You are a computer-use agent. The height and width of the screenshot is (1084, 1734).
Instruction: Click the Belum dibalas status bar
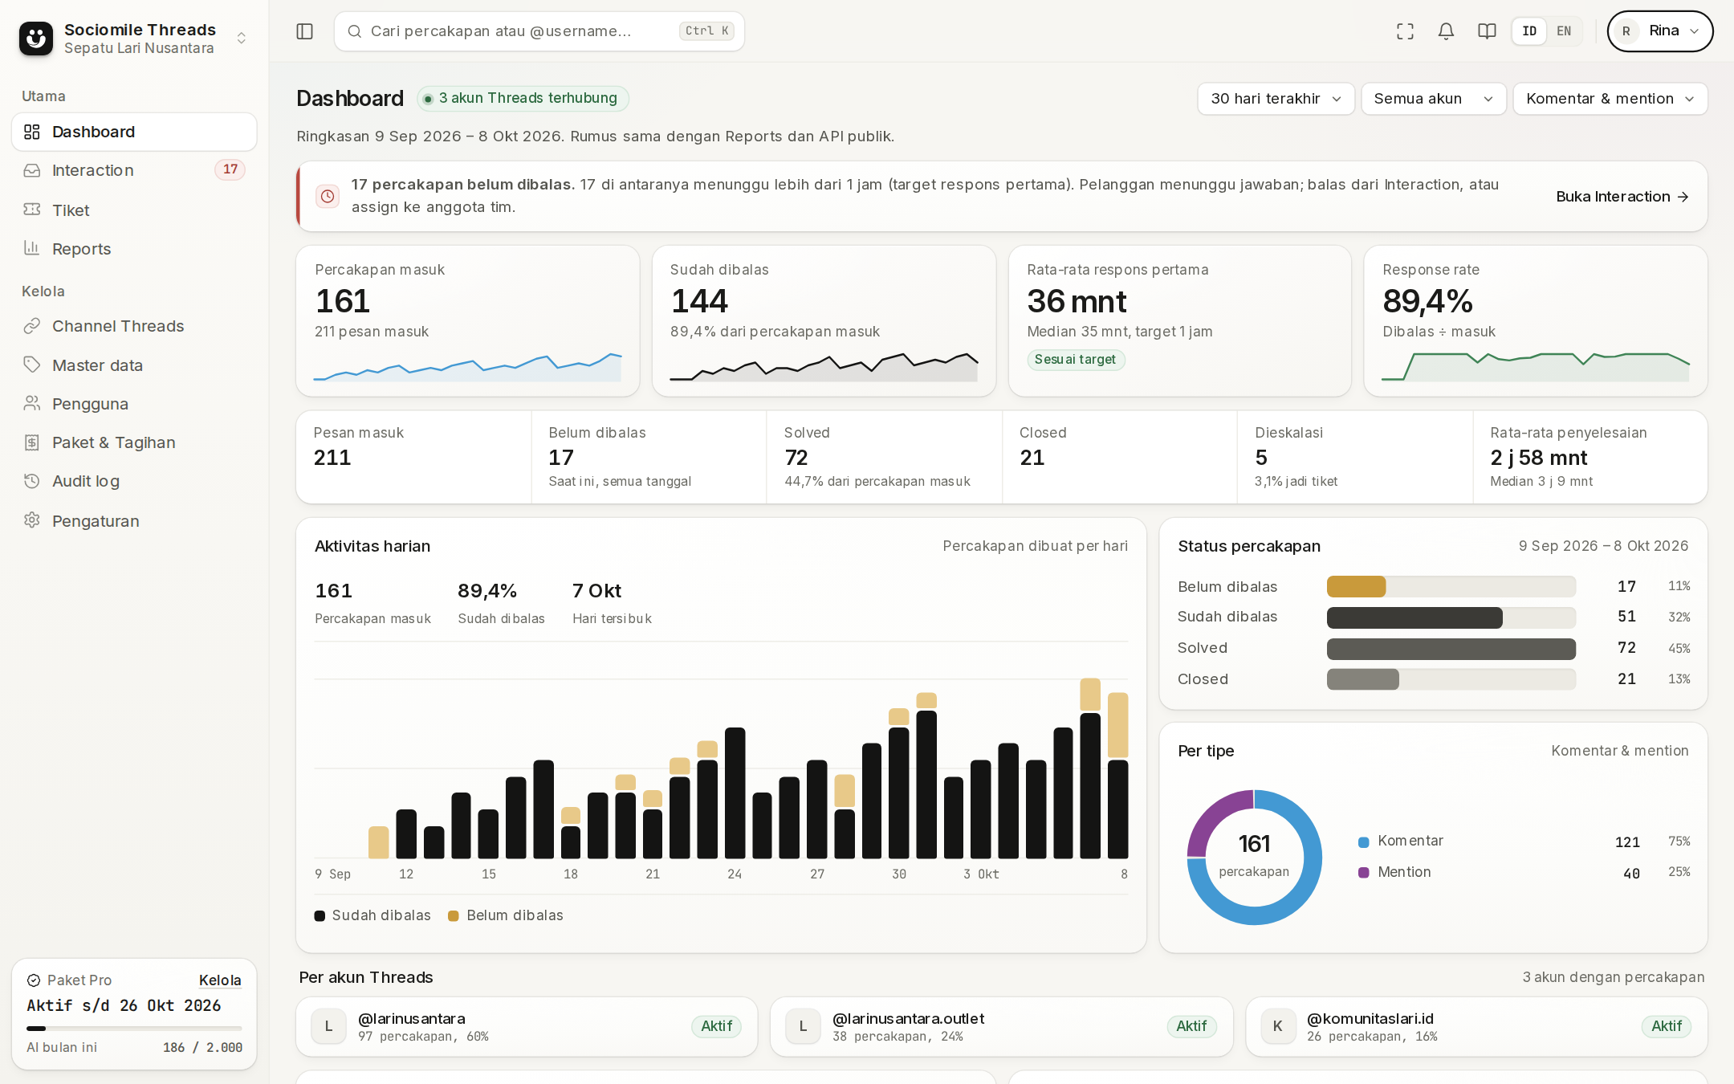[1451, 587]
